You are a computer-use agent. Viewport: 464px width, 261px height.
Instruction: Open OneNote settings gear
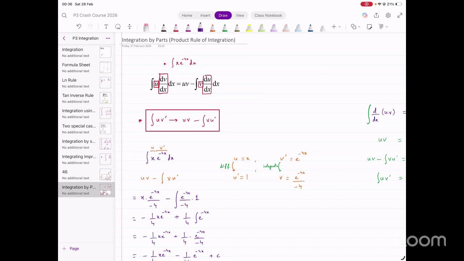click(388, 15)
